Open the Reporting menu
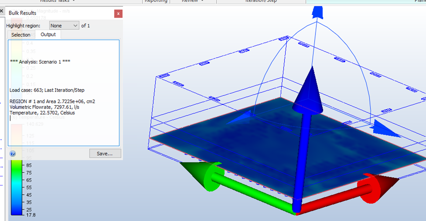Screen dimensions: 426x221 [x=156, y=1]
